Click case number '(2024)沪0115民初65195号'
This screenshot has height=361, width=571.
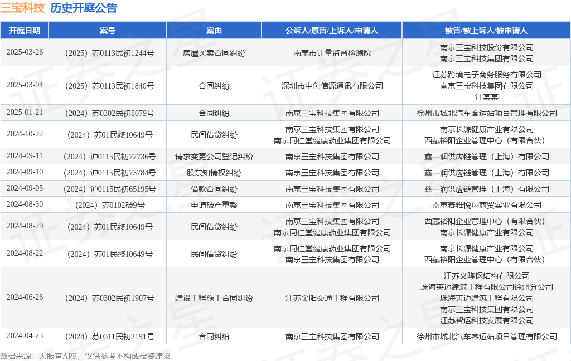point(109,189)
